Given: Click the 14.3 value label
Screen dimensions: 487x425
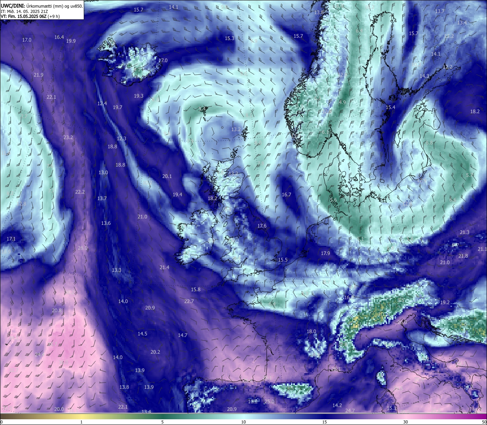Looking at the screenshot, I should pyautogui.click(x=424, y=76).
